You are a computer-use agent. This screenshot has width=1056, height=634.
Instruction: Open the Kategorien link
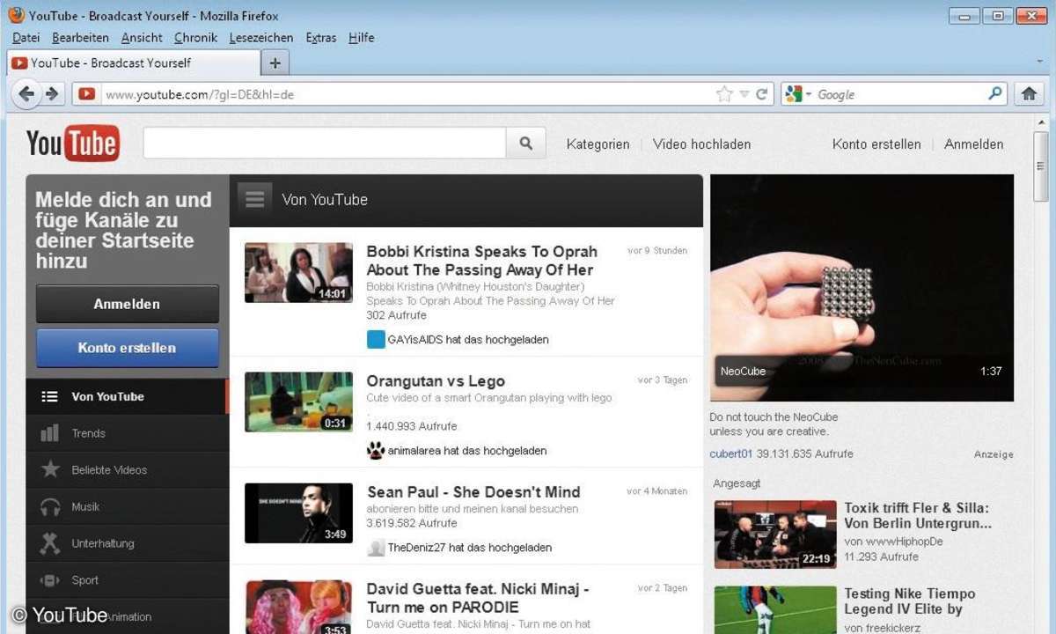(598, 144)
